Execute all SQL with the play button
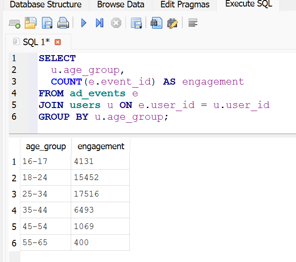Image resolution: width=296 pixels, height=262 pixels. 84,23
